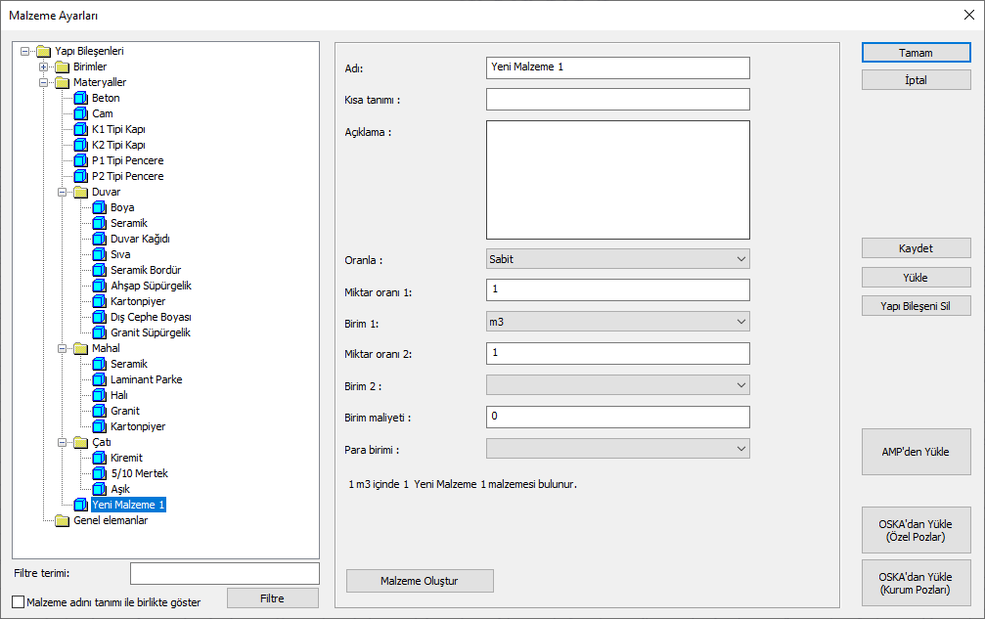Open the Oranla dropdown

click(617, 259)
